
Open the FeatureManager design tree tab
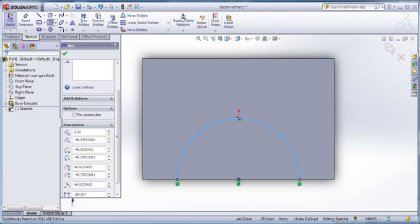point(6,46)
